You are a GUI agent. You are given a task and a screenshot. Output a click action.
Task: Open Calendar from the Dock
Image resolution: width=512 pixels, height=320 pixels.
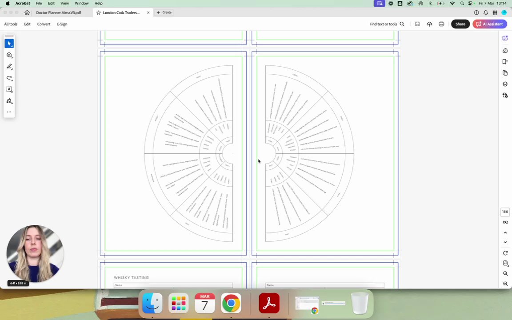tap(205, 304)
